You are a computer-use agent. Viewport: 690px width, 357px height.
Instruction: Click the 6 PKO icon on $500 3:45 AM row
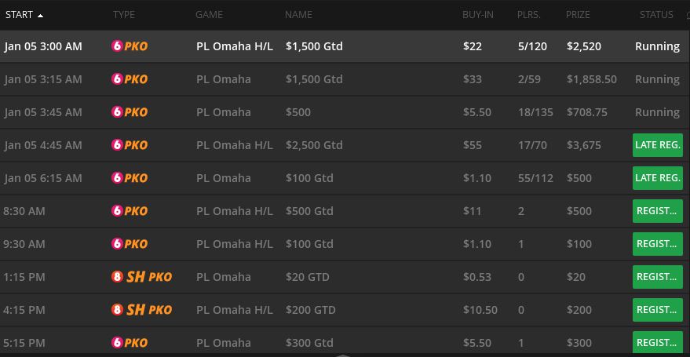click(x=130, y=112)
